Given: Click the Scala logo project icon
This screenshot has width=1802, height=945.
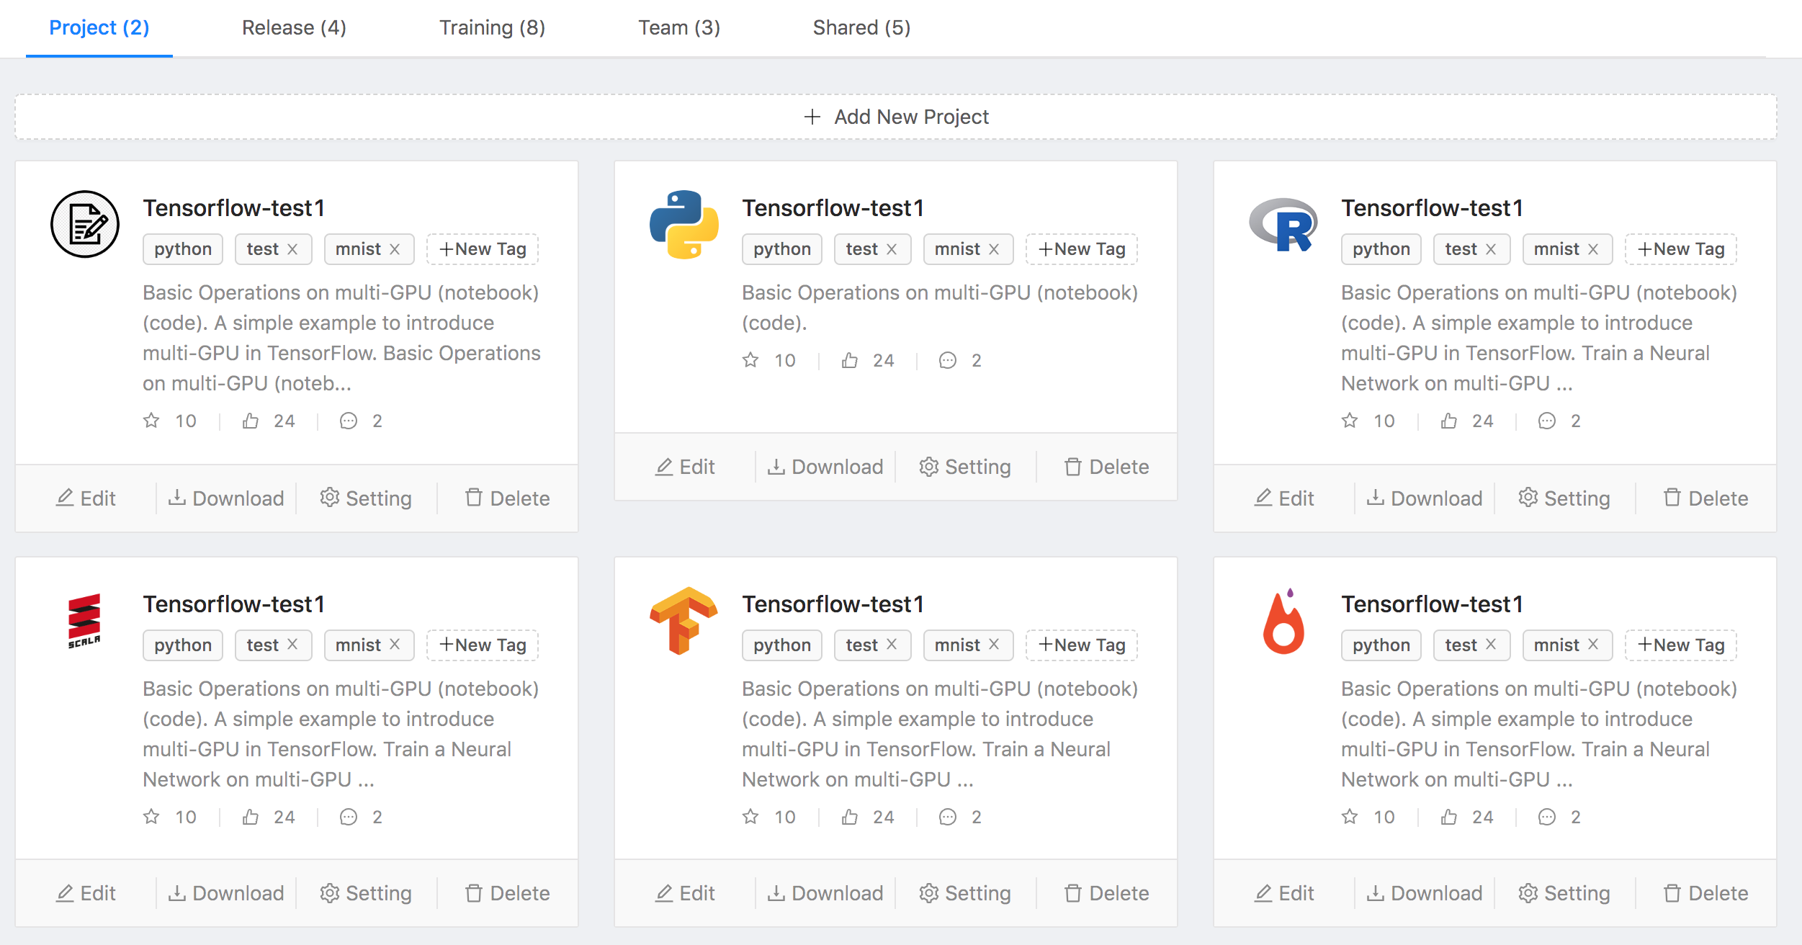Looking at the screenshot, I should [x=84, y=620].
